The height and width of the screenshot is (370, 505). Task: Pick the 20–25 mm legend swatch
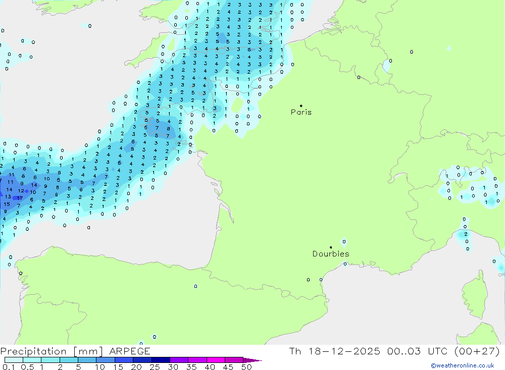click(142, 360)
